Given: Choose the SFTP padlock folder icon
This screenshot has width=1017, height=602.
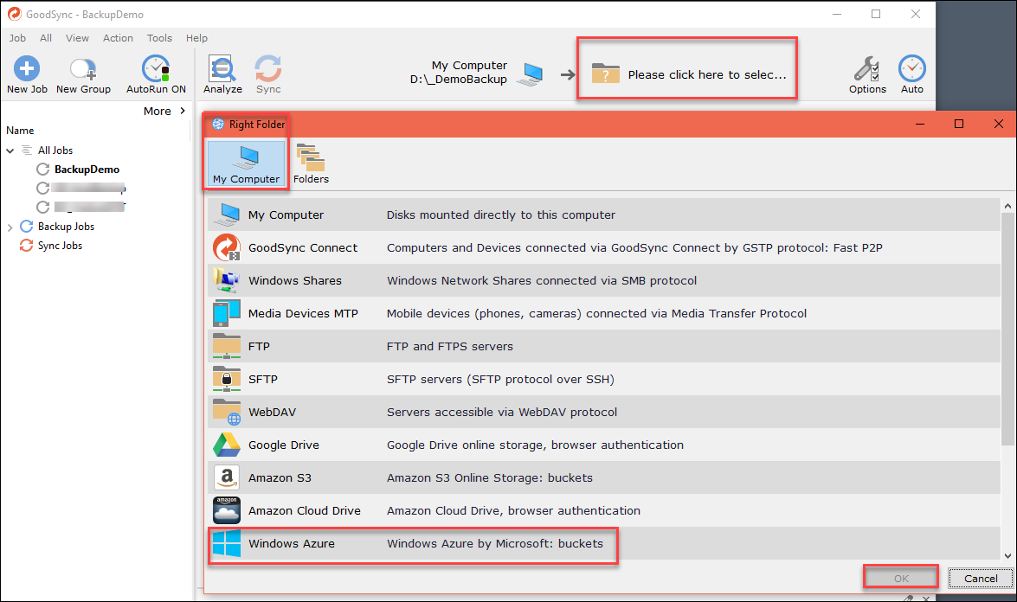Looking at the screenshot, I should (227, 379).
